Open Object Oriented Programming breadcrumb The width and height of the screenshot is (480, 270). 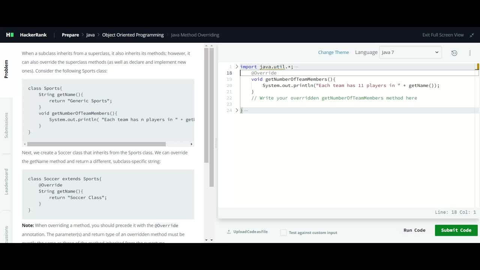coord(133,35)
